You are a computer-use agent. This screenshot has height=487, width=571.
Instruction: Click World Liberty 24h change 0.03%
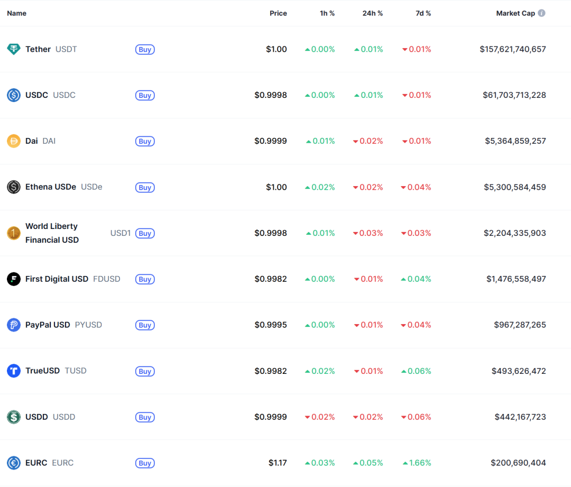(368, 233)
